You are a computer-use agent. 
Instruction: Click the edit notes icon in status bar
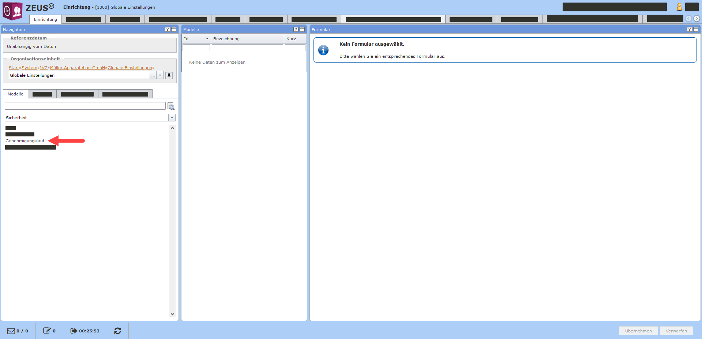coord(47,331)
